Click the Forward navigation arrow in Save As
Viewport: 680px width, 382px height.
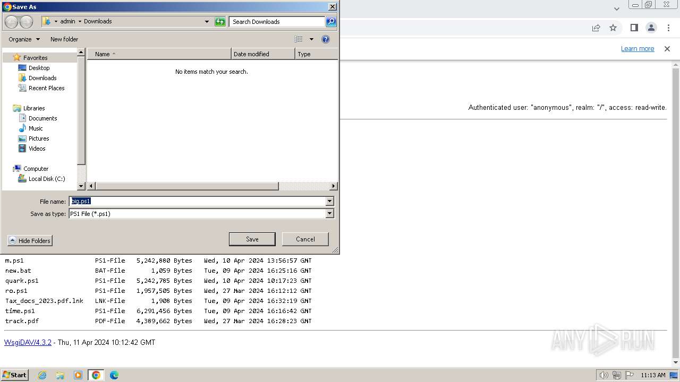point(26,22)
